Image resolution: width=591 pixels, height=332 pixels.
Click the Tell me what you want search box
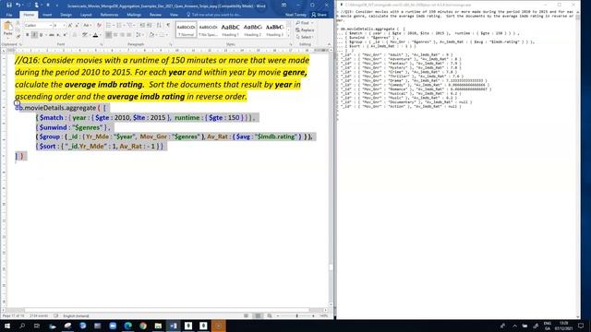214,15
